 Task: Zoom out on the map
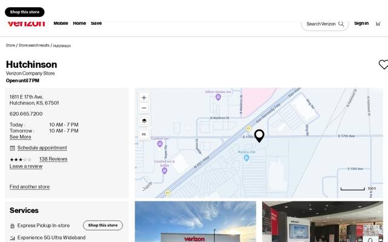[x=144, y=108]
